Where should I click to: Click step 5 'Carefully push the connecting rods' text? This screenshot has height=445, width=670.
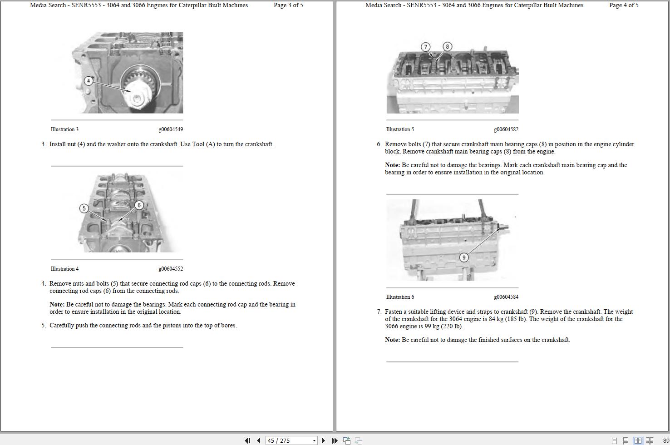coord(143,326)
